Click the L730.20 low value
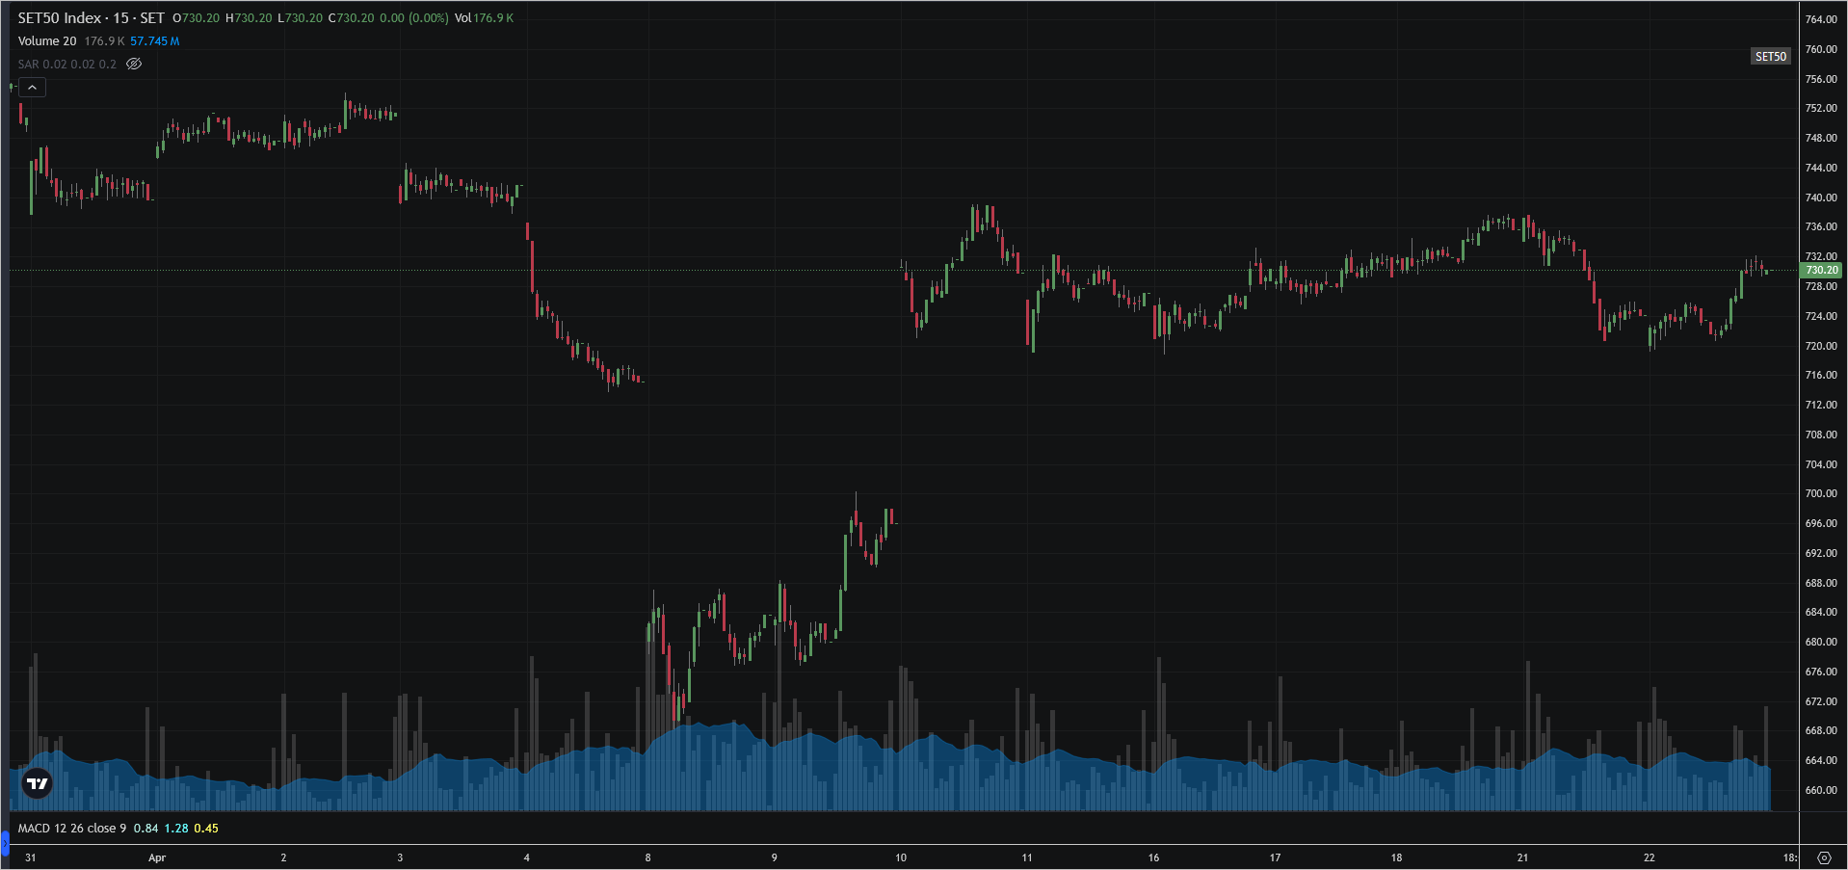The width and height of the screenshot is (1848, 870). [300, 18]
